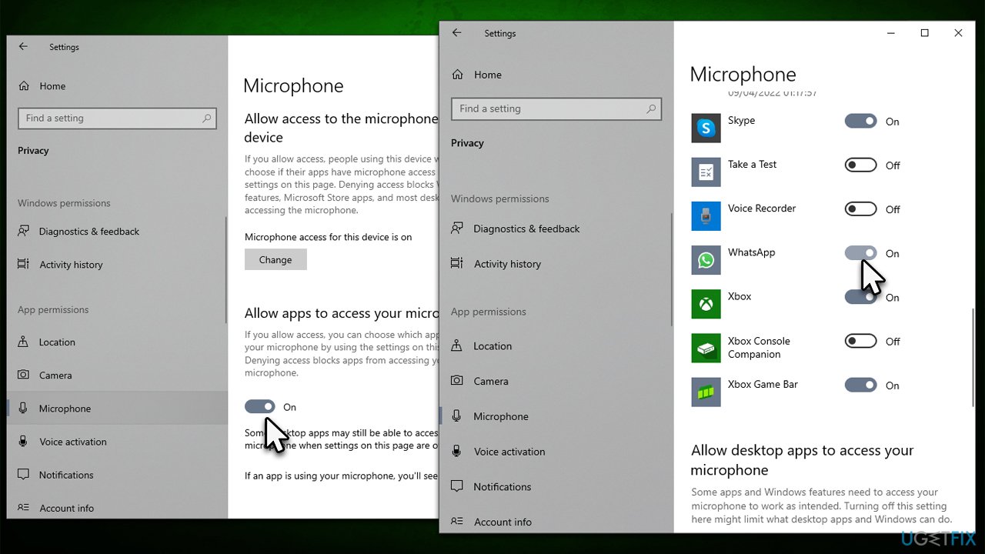Turn off the main microphone access toggle
Screen dimensions: 985x554
[260, 406]
